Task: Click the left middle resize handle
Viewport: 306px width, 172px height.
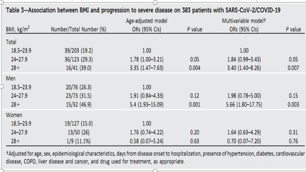Action: (1, 86)
